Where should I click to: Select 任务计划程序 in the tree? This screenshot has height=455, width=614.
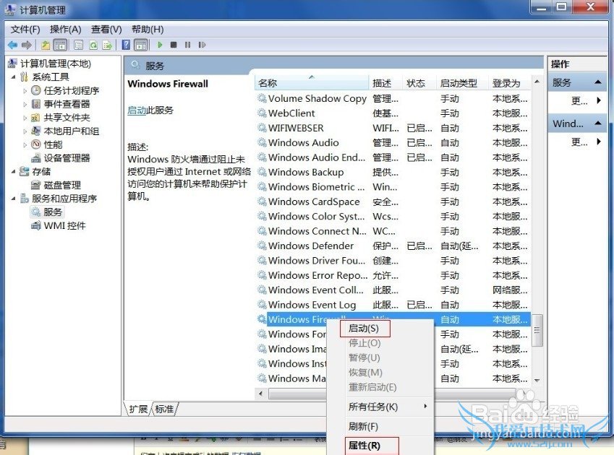point(72,91)
